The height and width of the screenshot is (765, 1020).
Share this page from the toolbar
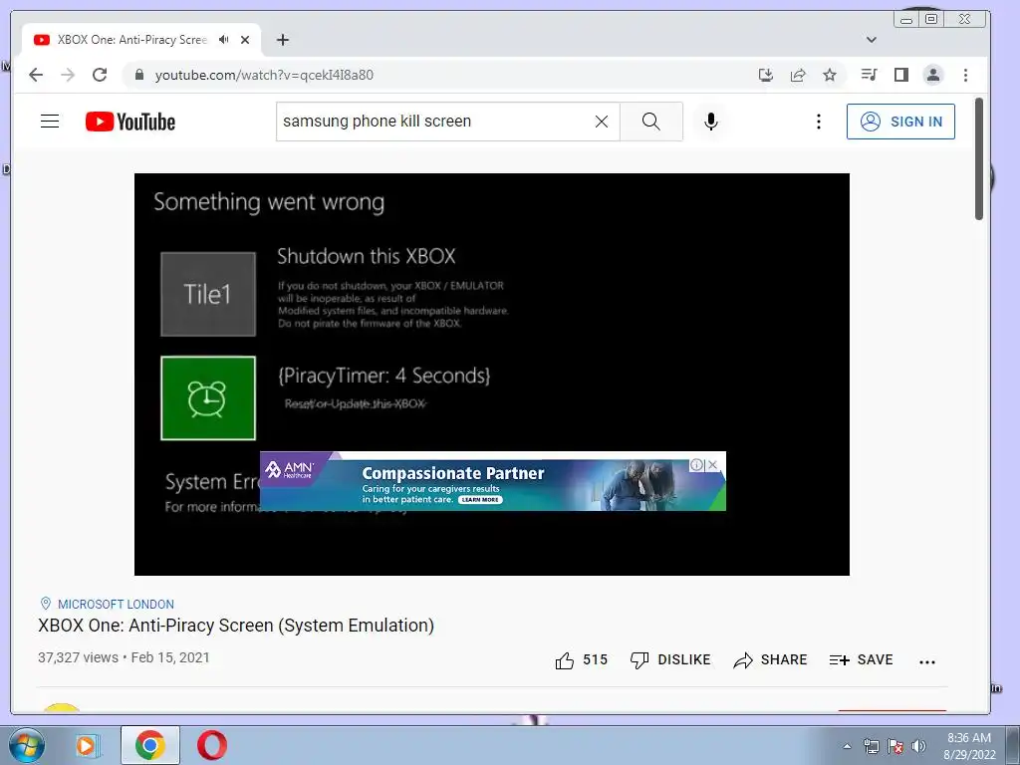click(798, 75)
